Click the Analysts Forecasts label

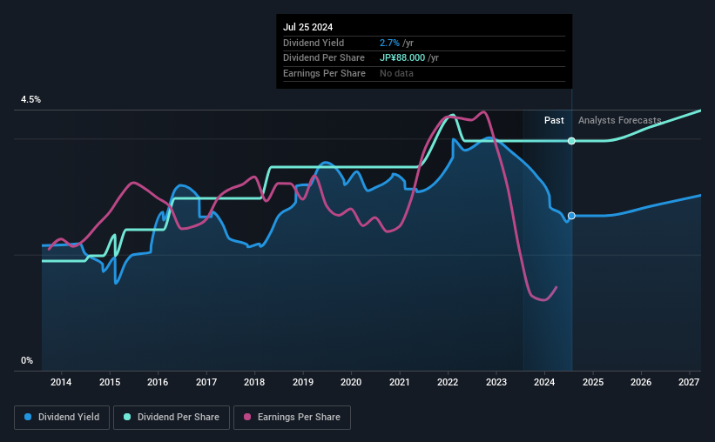pos(620,120)
